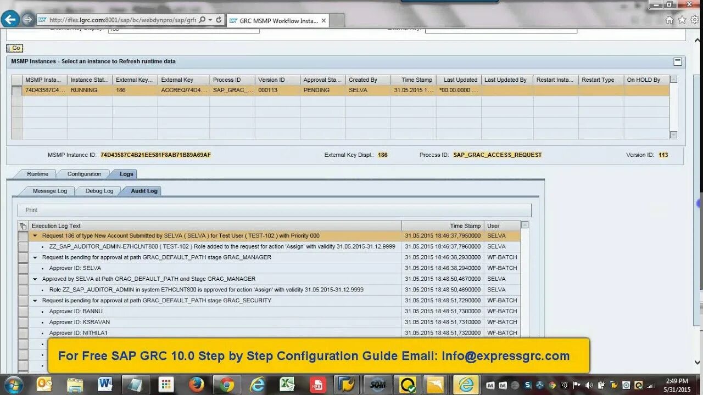
Task: Open Microsoft Word from the taskbar
Action: [x=105, y=385]
